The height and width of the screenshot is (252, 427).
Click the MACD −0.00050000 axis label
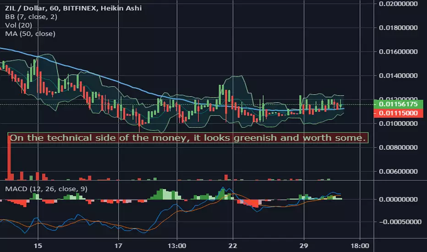tap(400, 222)
